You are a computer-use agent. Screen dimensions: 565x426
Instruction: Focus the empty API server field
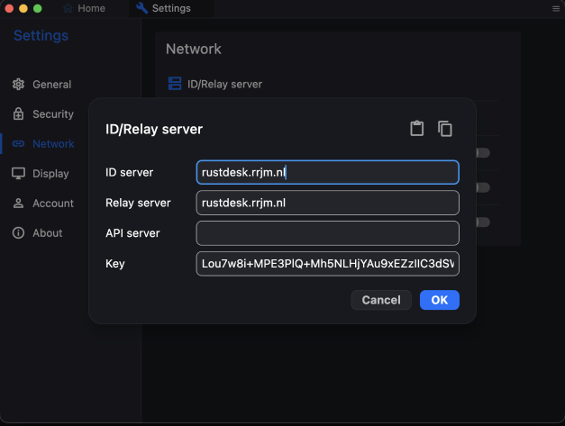tap(327, 233)
